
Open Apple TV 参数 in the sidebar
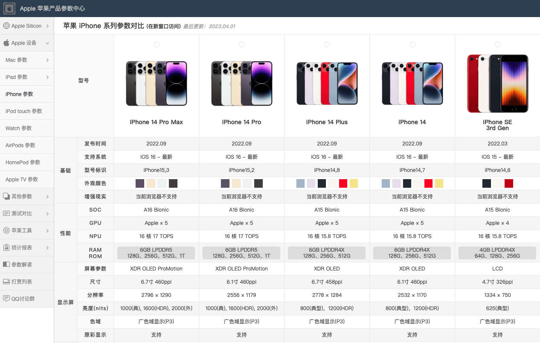27,180
